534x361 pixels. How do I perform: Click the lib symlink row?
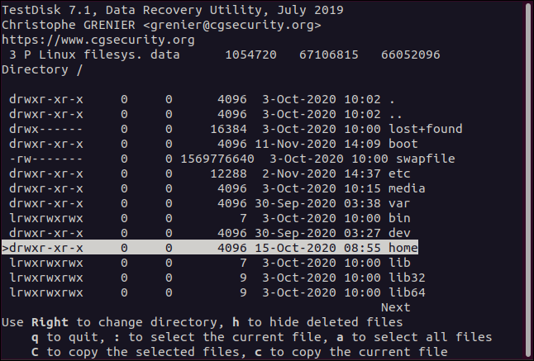pos(399,263)
